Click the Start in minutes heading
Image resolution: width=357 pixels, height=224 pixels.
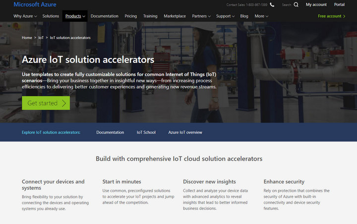coord(122,182)
